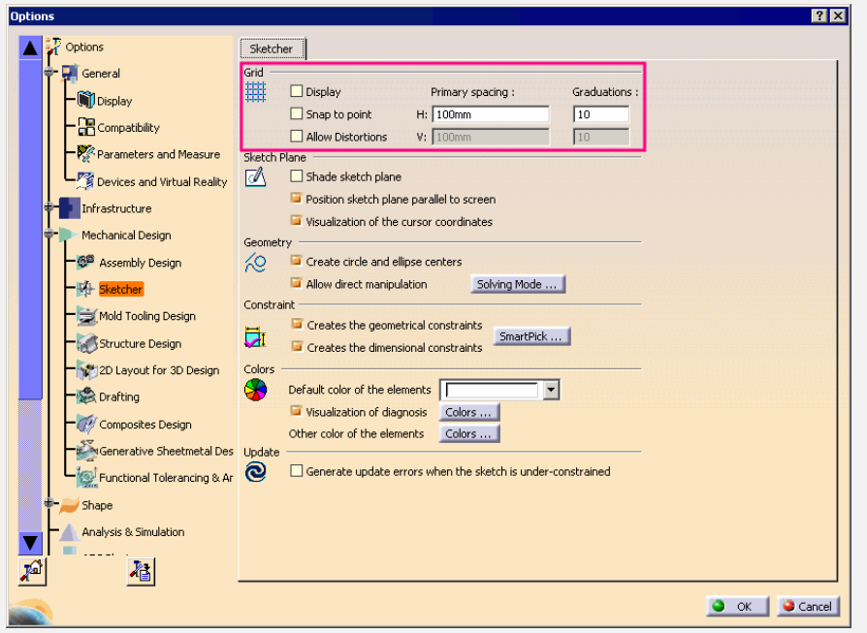Select Sketcher in the options tree
This screenshot has width=867, height=633.
pos(120,289)
